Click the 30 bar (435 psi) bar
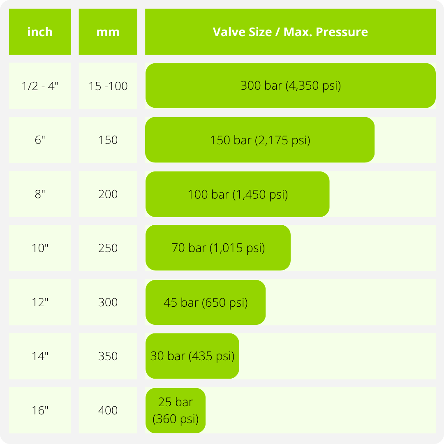Viewport: 444px width, 444px height. pos(192,356)
